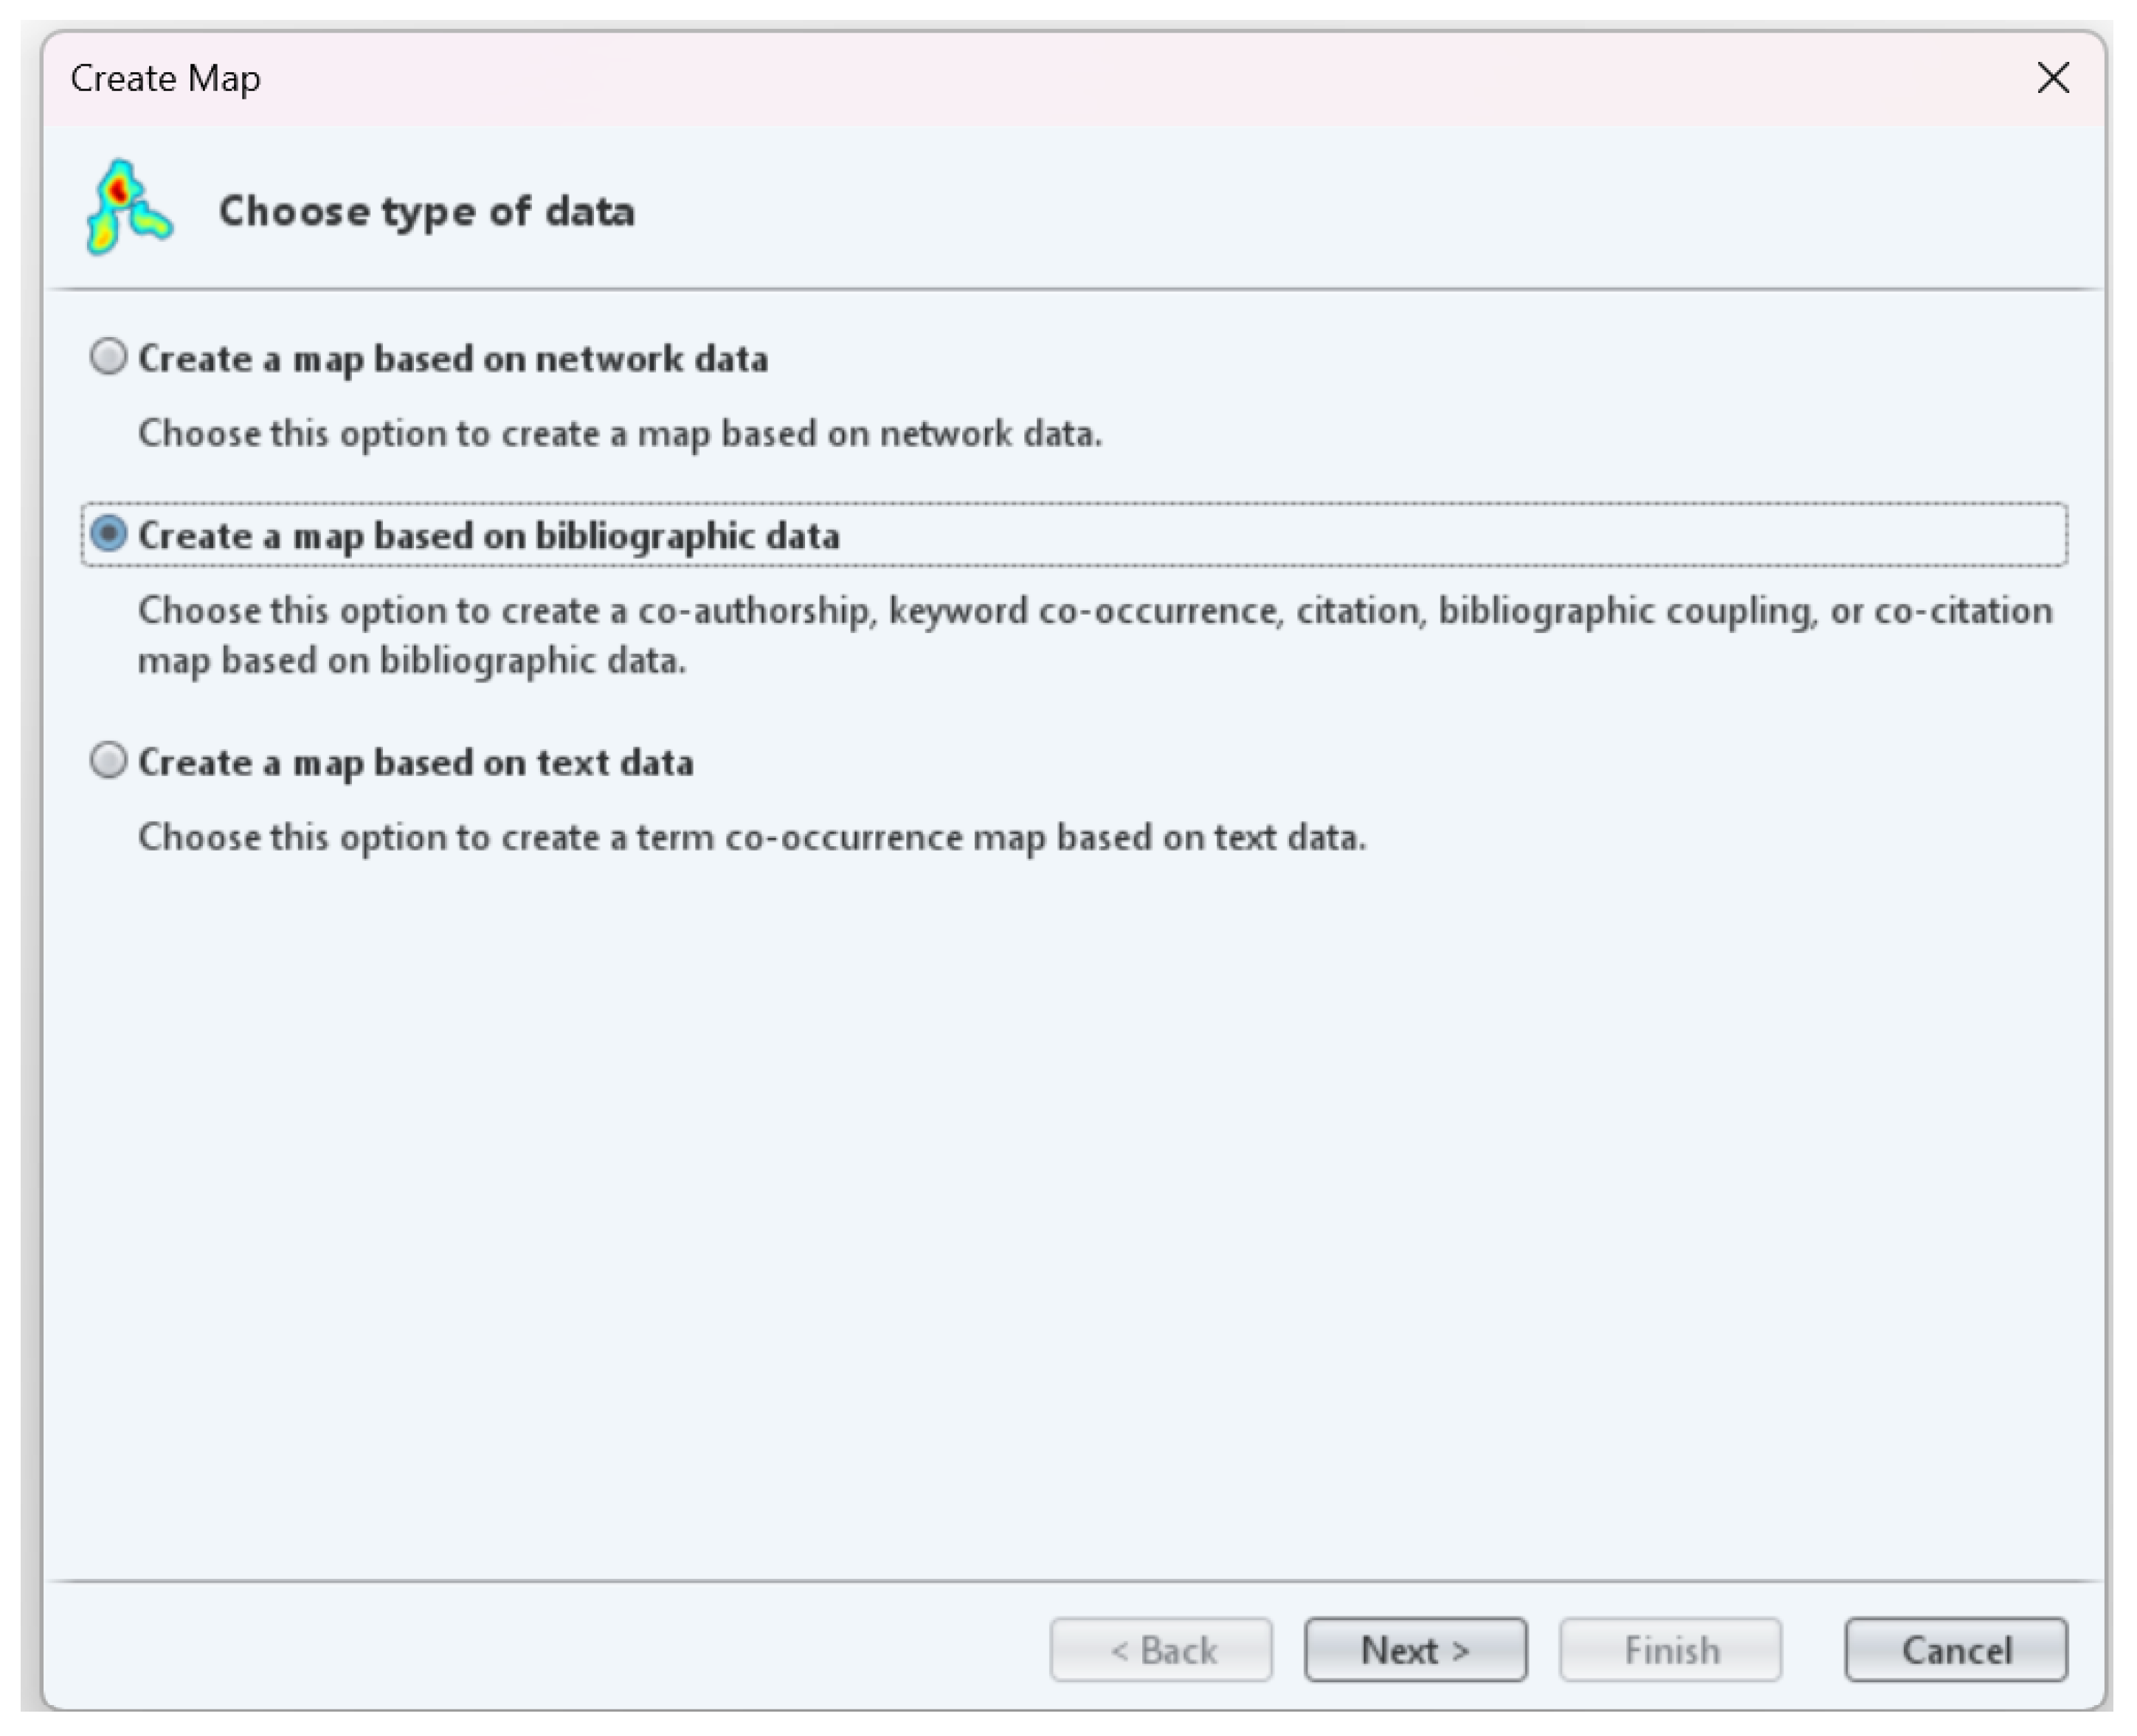Image resolution: width=2137 pixels, height=1736 pixels.
Task: Click the "Create a map based on bibliographic data" label
Action: coord(488,536)
